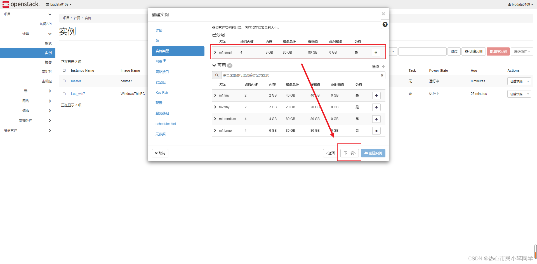Select the Flavor step tab
This screenshot has width=537, height=264.
tap(178, 51)
